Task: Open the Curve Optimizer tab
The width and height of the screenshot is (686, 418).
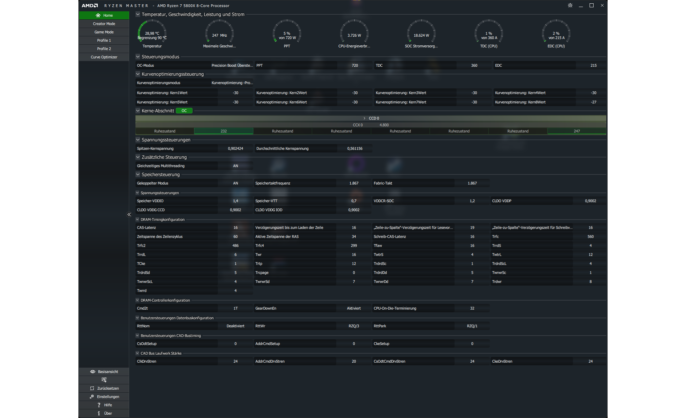Action: coord(104,57)
